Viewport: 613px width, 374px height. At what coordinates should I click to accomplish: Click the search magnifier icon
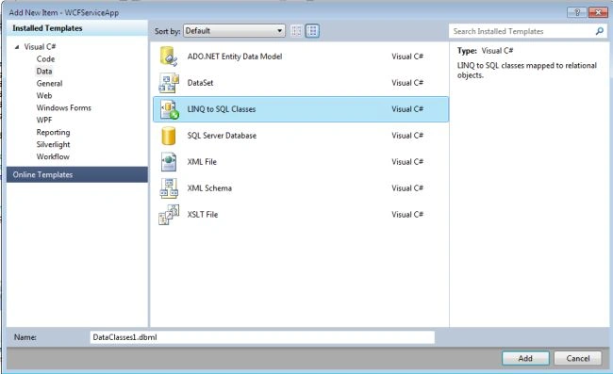pos(599,31)
